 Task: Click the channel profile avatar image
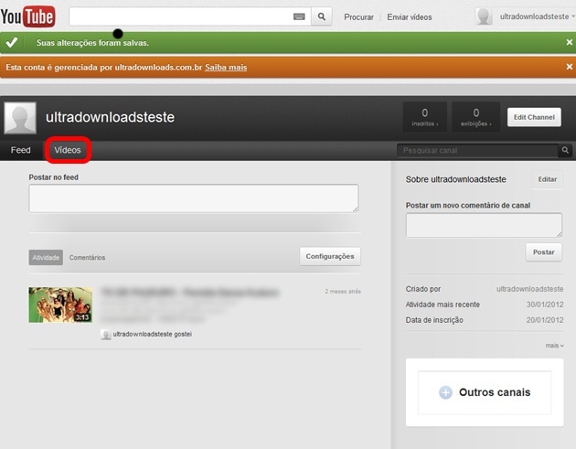pyautogui.click(x=20, y=118)
